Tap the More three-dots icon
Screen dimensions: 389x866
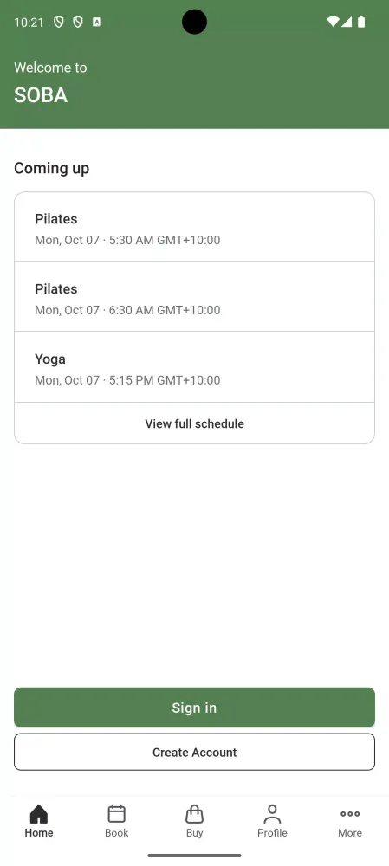click(x=350, y=813)
